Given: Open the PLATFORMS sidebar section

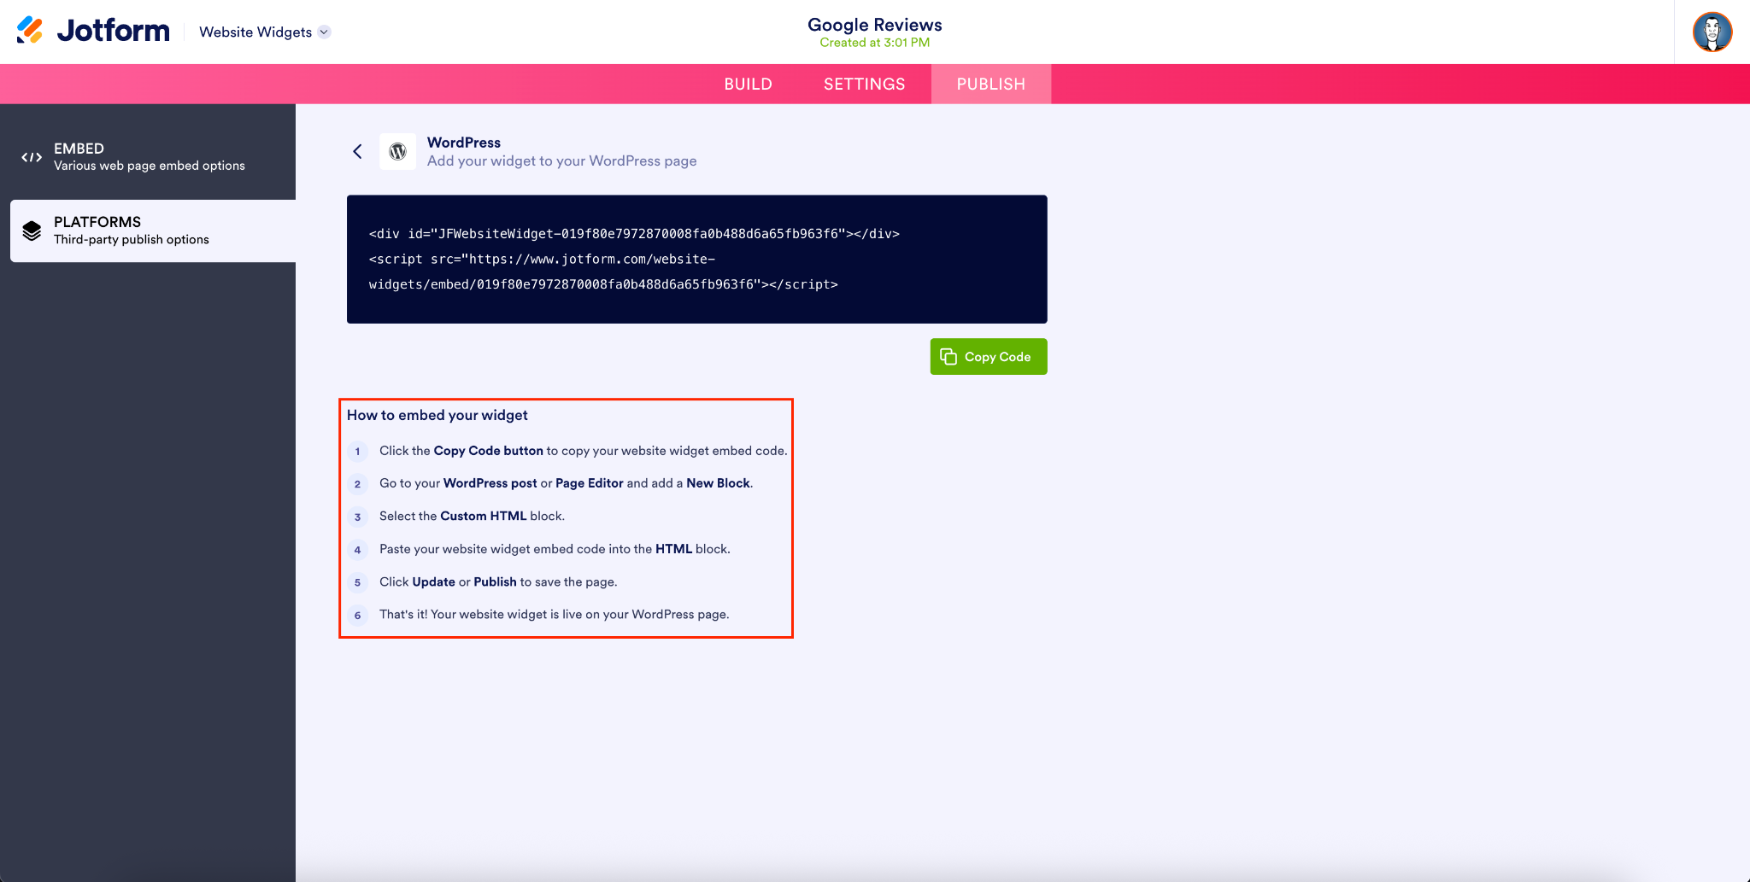Looking at the screenshot, I should [x=153, y=231].
